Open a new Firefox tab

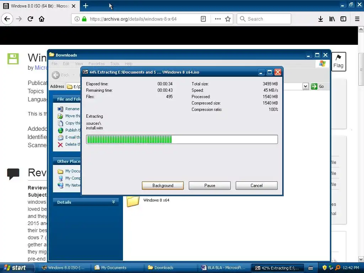pyautogui.click(x=86, y=6)
